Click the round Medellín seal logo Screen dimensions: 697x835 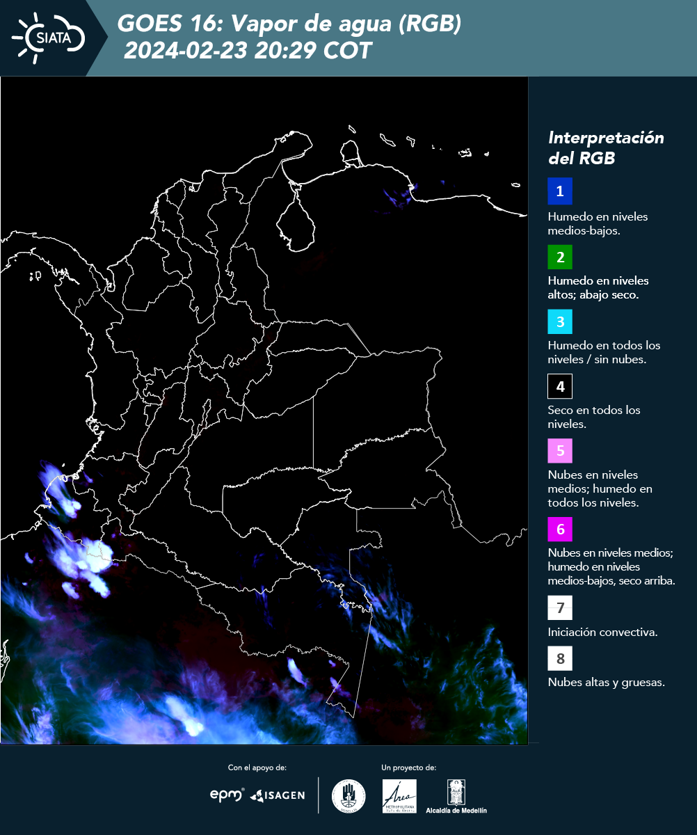point(348,796)
